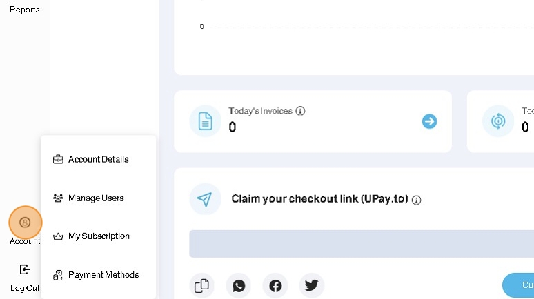Click the My Subscription crown icon
This screenshot has width=534, height=299.
[58, 236]
